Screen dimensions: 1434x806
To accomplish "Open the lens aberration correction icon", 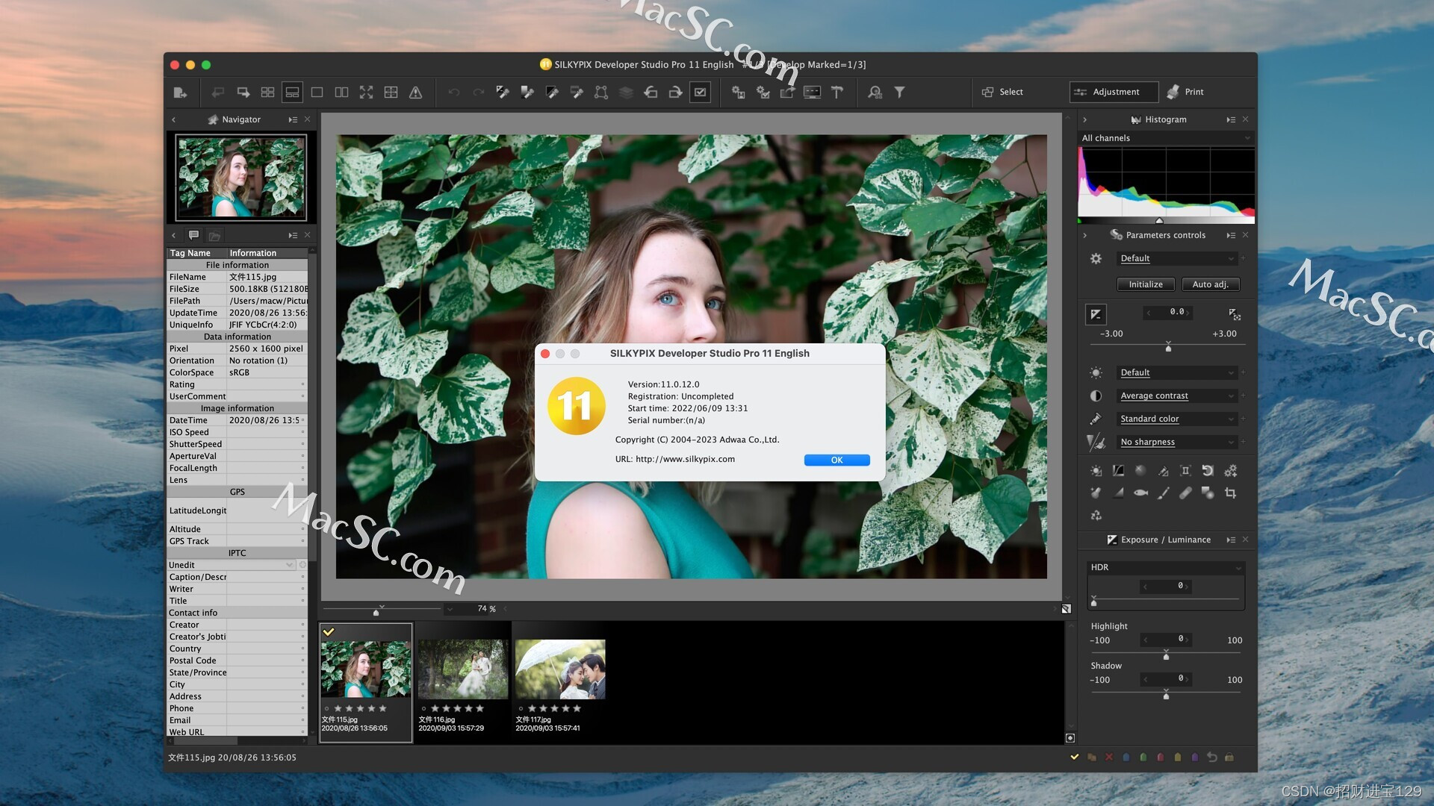I will pyautogui.click(x=1185, y=471).
